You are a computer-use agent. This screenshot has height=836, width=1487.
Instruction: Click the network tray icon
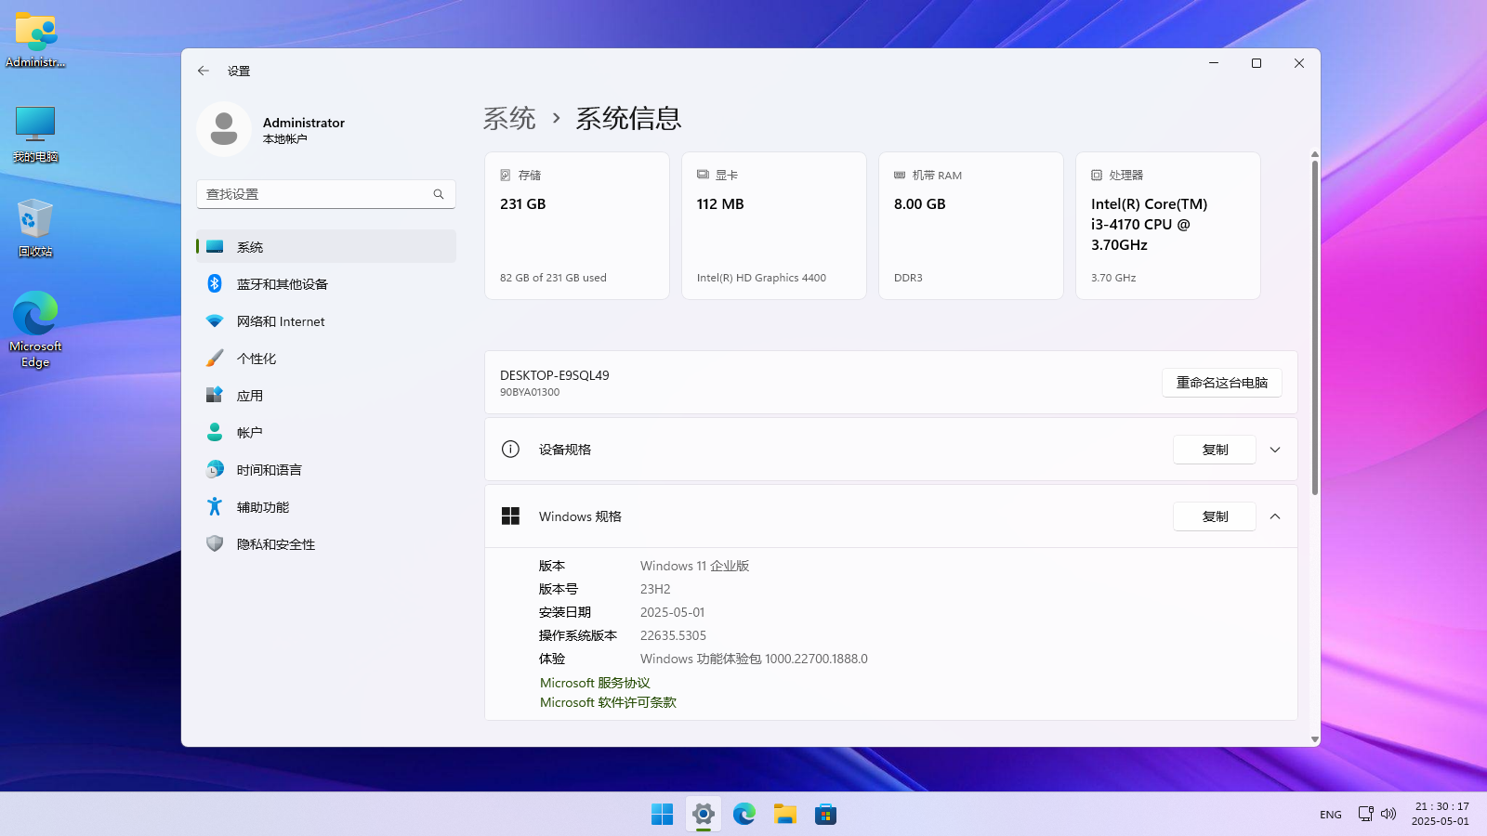(x=1365, y=814)
